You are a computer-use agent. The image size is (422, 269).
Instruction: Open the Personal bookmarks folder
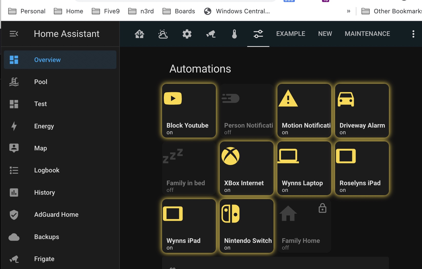27,11
